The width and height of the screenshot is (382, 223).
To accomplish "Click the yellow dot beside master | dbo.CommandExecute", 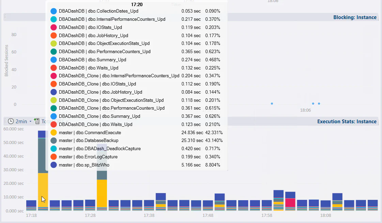I will 54,133.
